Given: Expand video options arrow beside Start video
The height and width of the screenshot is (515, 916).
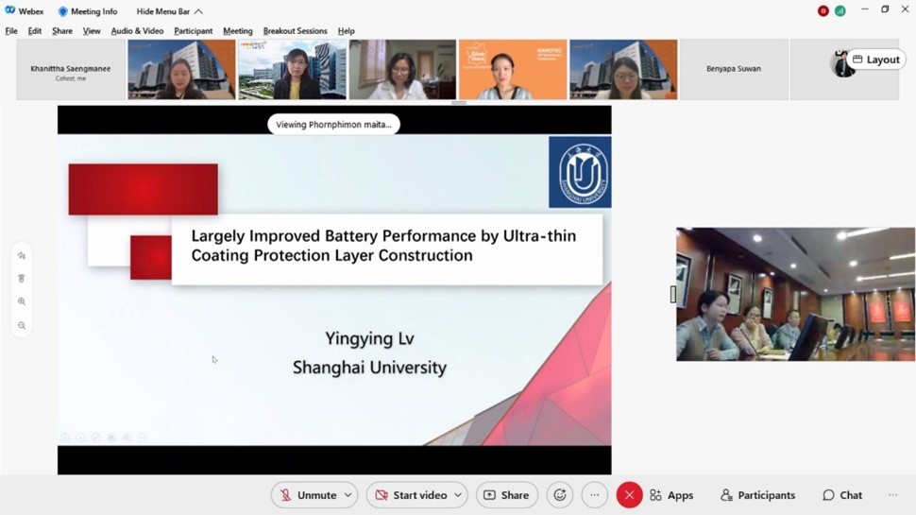Looking at the screenshot, I should (x=458, y=495).
